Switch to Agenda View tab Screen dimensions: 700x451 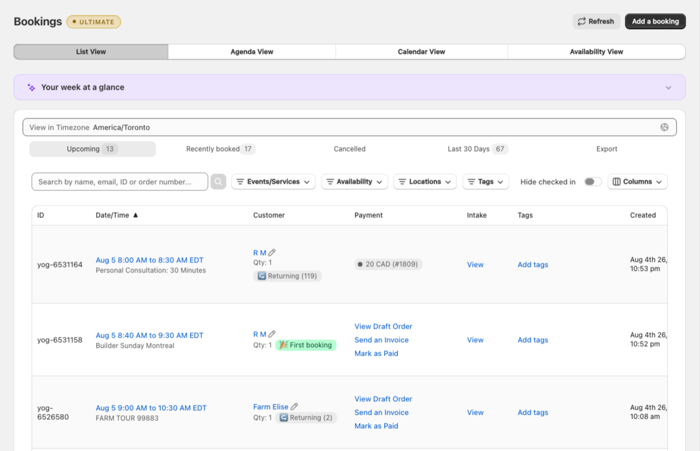pos(252,52)
